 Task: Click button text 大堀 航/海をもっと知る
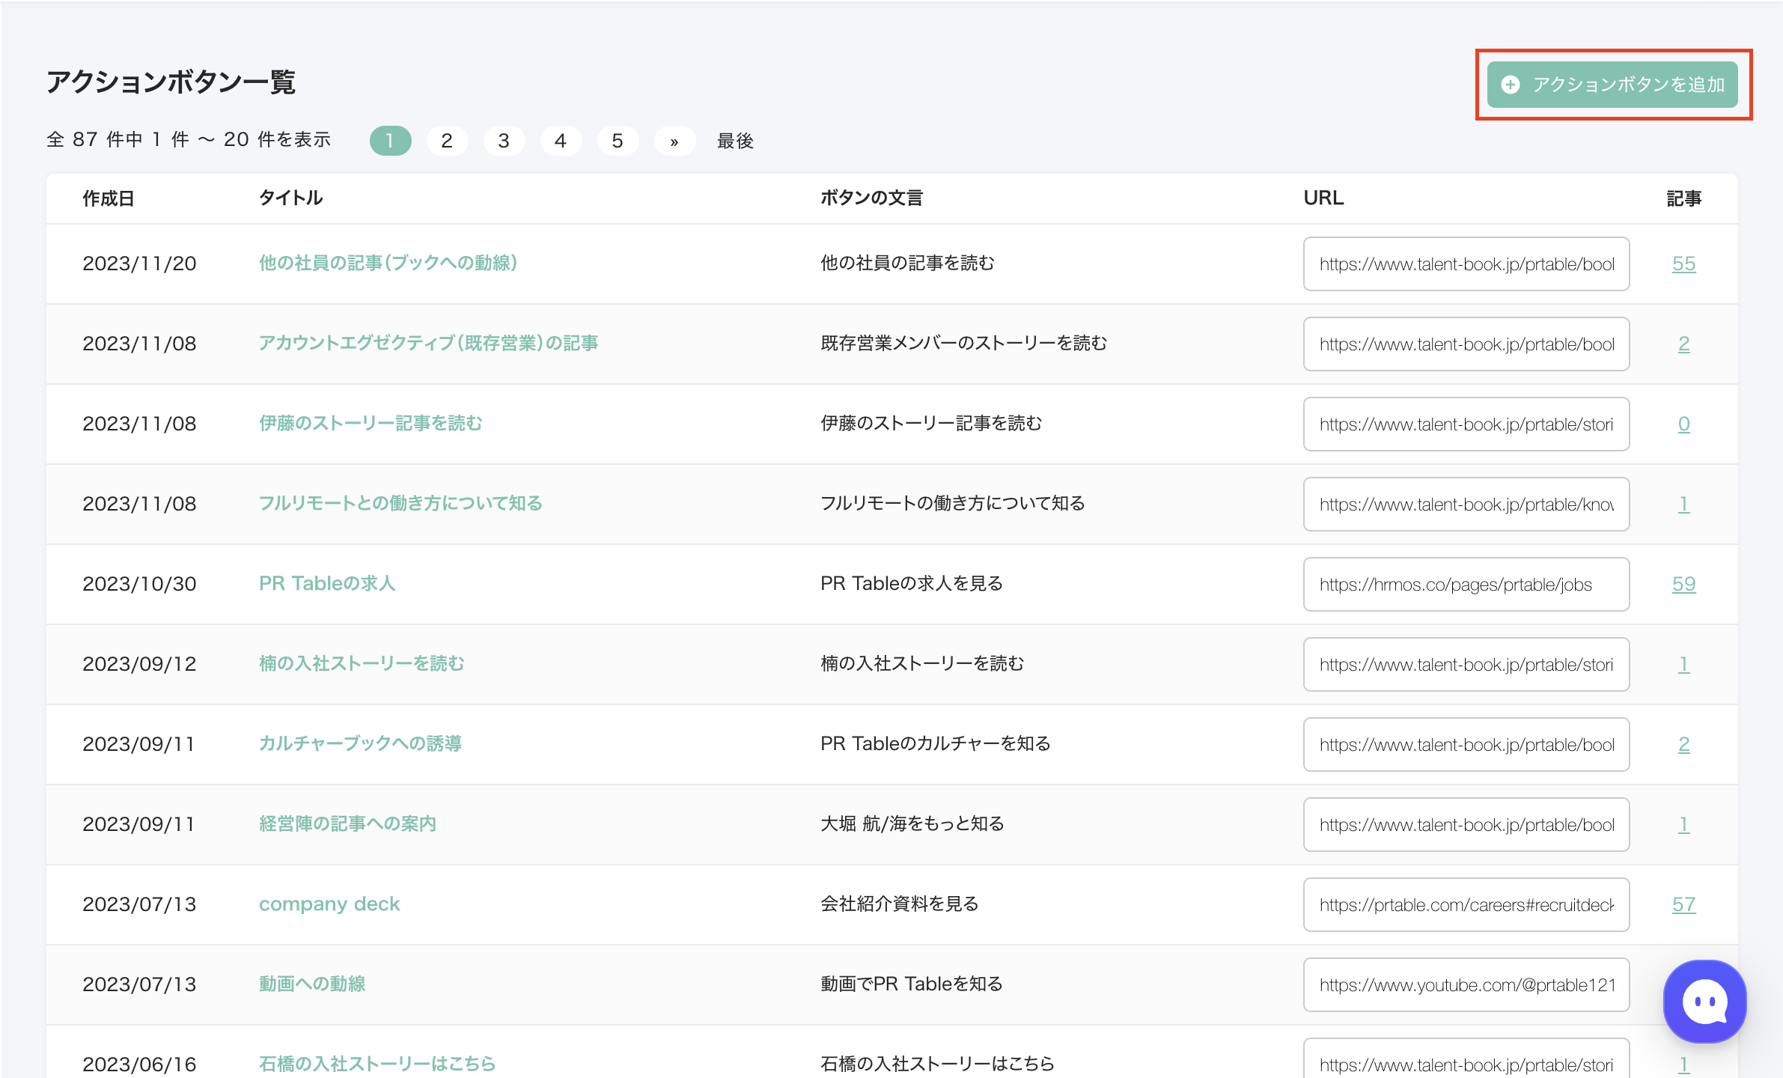[x=912, y=823]
